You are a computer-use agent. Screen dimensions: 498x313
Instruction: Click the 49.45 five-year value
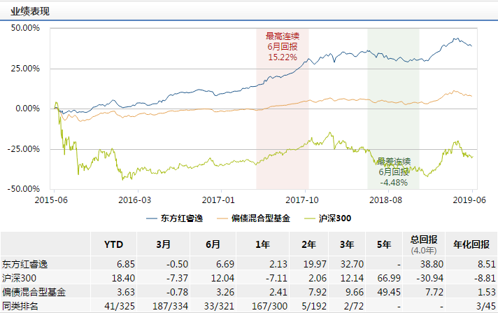point(389,292)
